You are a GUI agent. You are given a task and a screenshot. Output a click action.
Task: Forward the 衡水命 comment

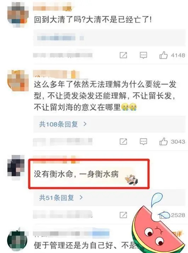(123, 215)
